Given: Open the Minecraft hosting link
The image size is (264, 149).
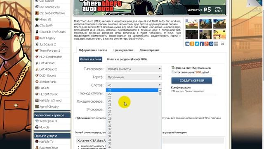Looking at the screenshot, I should [x=45, y=19].
